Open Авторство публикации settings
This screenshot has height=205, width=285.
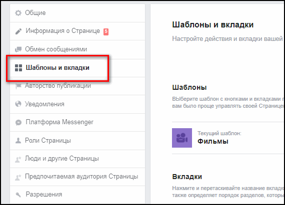(77, 86)
